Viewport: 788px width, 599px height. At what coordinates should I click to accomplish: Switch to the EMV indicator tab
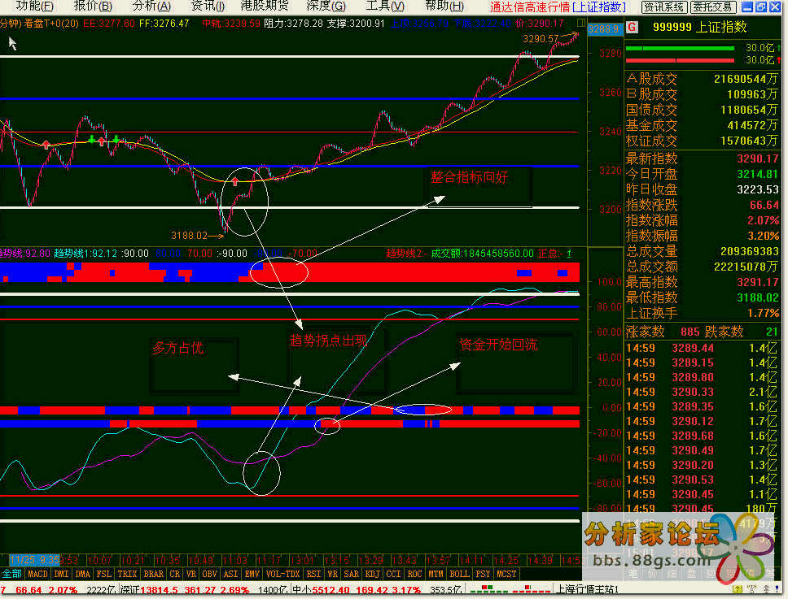pos(252,574)
